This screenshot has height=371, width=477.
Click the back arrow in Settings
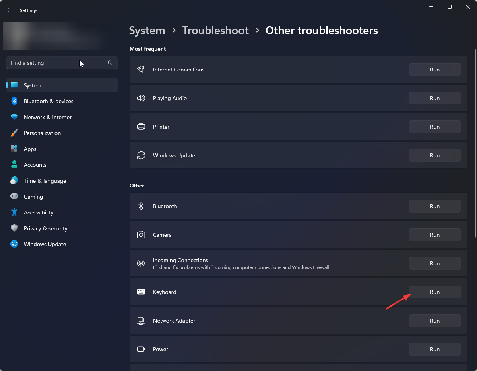pyautogui.click(x=10, y=10)
